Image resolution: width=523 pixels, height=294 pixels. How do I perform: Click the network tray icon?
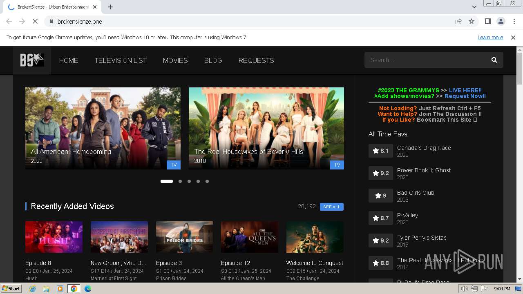[x=474, y=289]
